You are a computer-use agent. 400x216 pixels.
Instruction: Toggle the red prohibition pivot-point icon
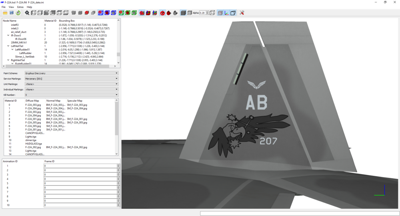point(162,13)
